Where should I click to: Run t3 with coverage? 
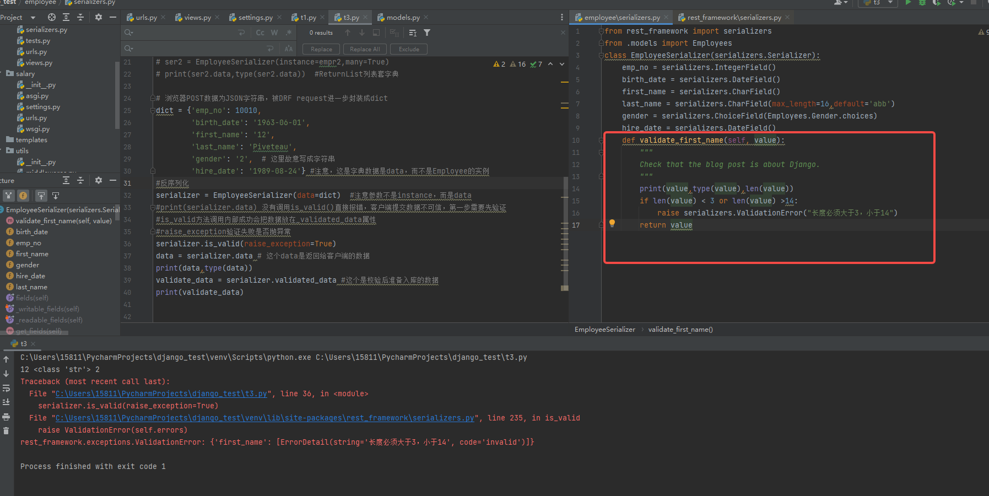tap(936, 3)
